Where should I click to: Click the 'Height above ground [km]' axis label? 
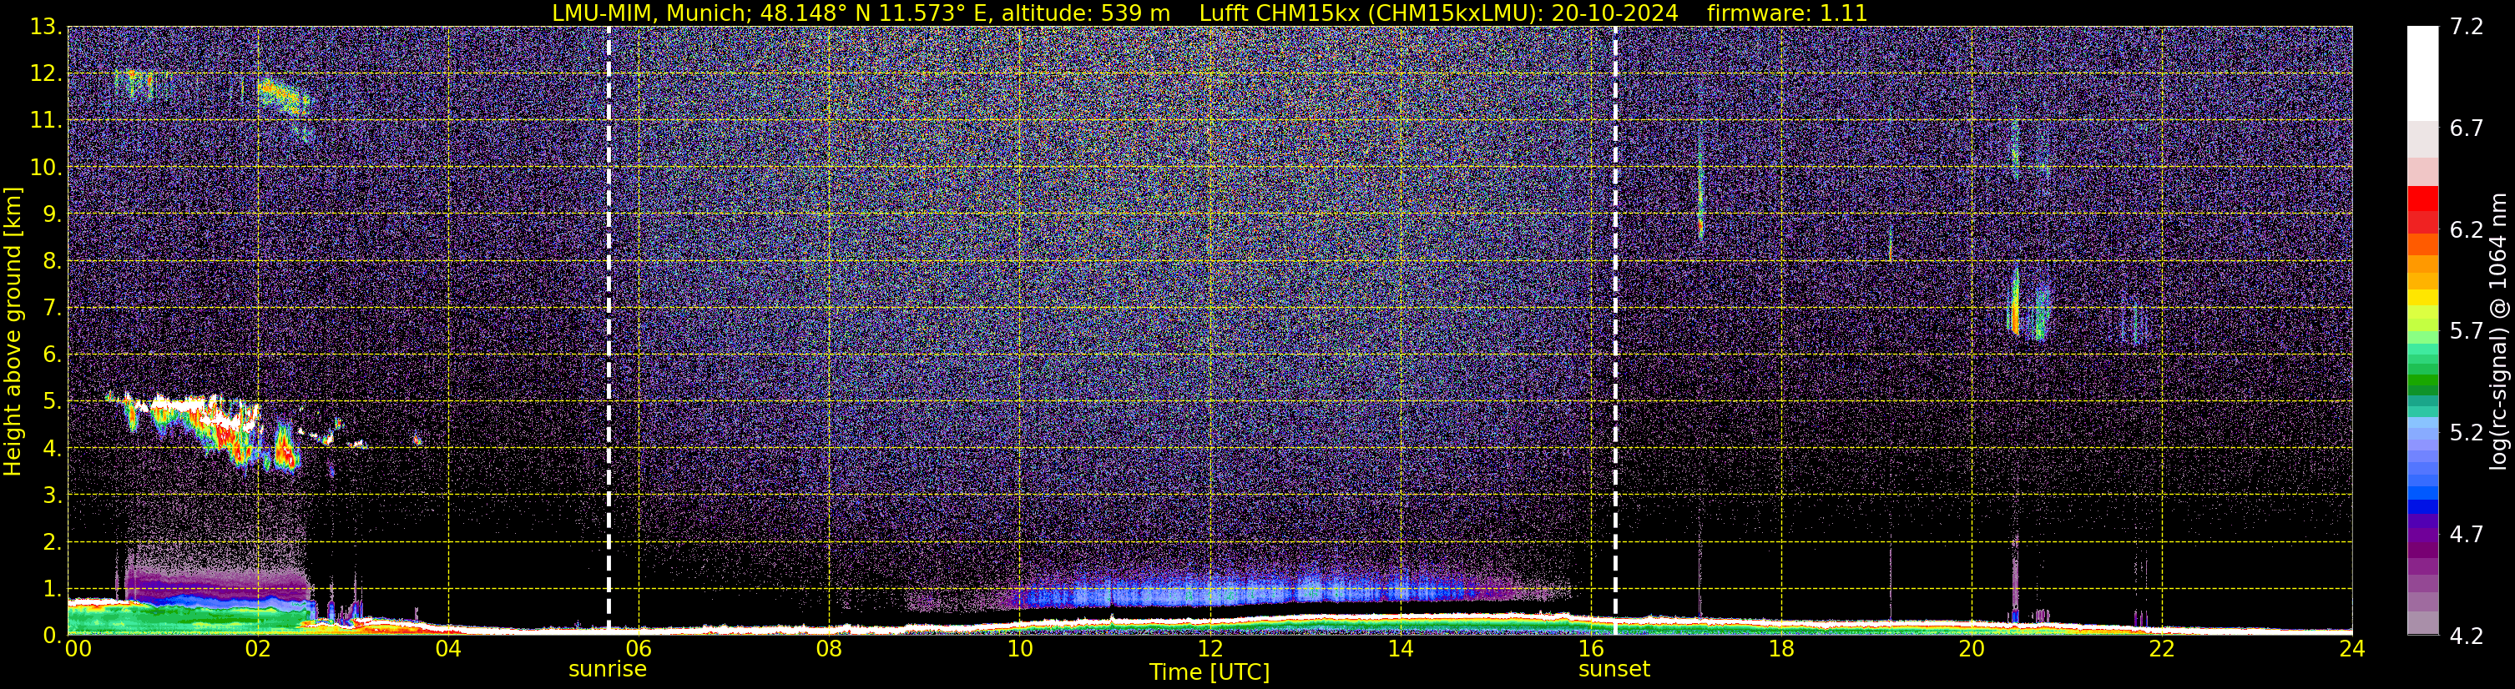point(13,331)
